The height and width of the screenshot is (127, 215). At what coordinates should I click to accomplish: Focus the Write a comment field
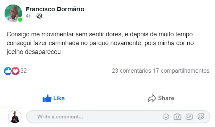118,117
